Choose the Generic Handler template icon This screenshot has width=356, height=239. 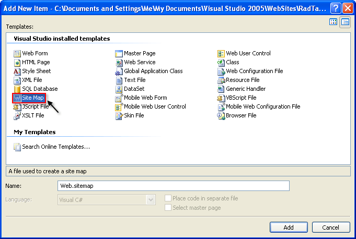pyautogui.click(x=221, y=89)
